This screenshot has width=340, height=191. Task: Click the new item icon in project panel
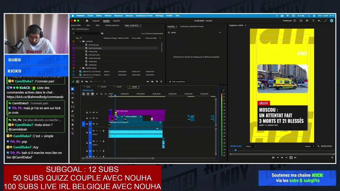[x=157, y=81]
